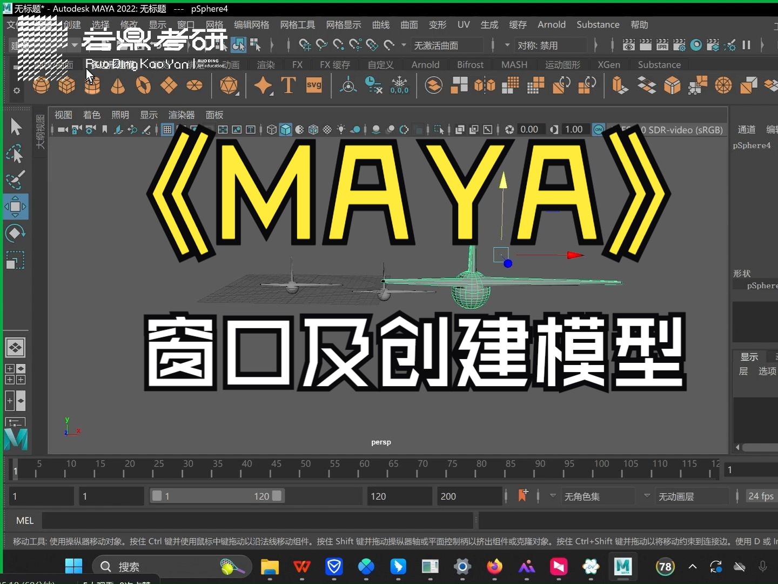The image size is (778, 584).
Task: Open the 窗口 menu
Action: pyautogui.click(x=186, y=24)
